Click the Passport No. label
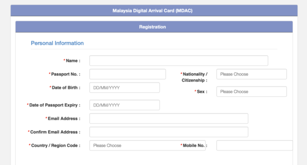Viewport: 307px width, 165px height. tap(64, 74)
